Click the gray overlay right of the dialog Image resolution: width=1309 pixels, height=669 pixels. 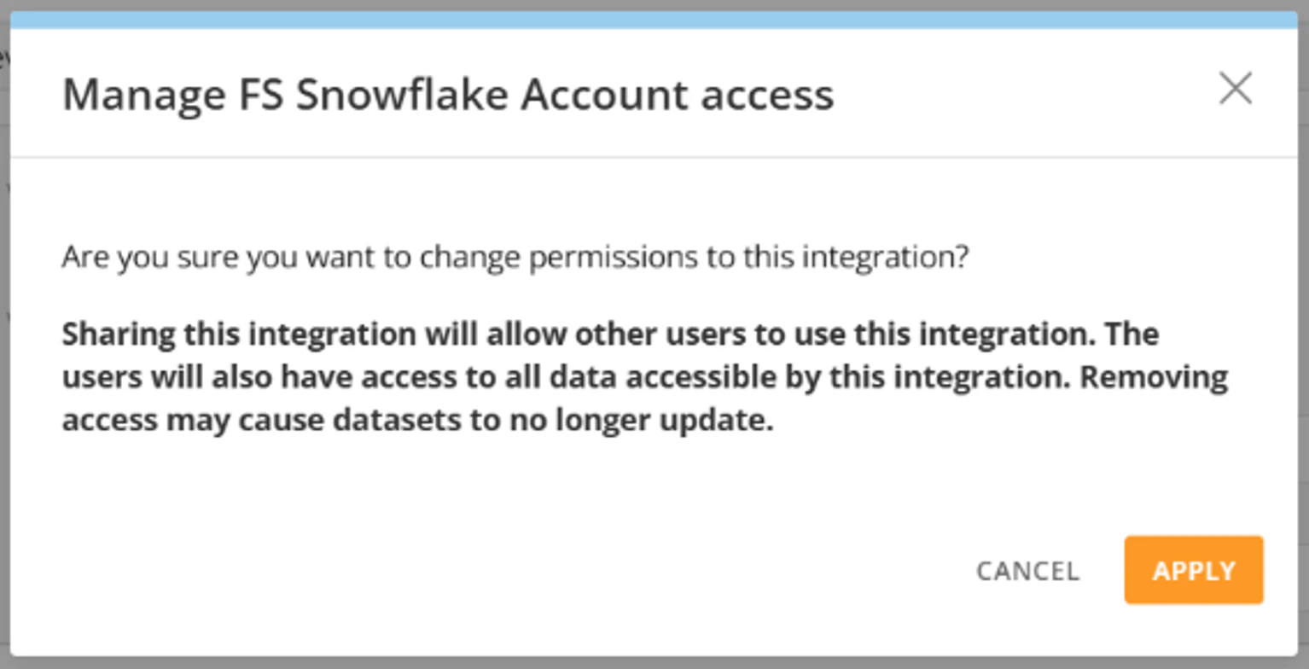[x=1303, y=341]
